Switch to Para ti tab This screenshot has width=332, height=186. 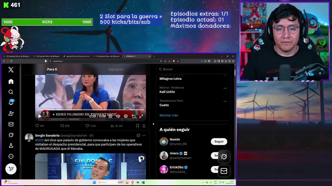click(52, 69)
